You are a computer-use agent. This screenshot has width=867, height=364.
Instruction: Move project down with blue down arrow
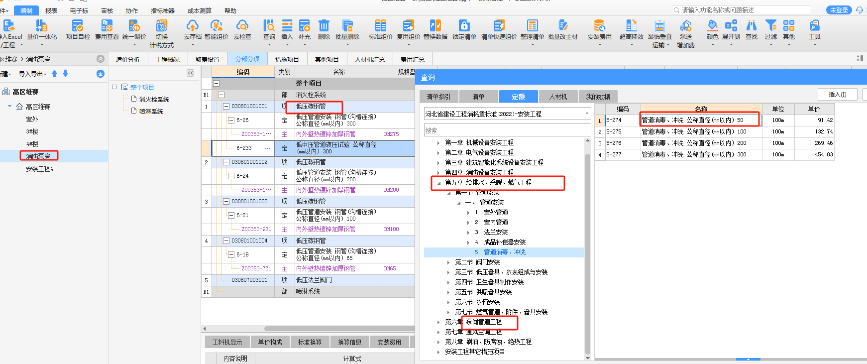coord(65,74)
